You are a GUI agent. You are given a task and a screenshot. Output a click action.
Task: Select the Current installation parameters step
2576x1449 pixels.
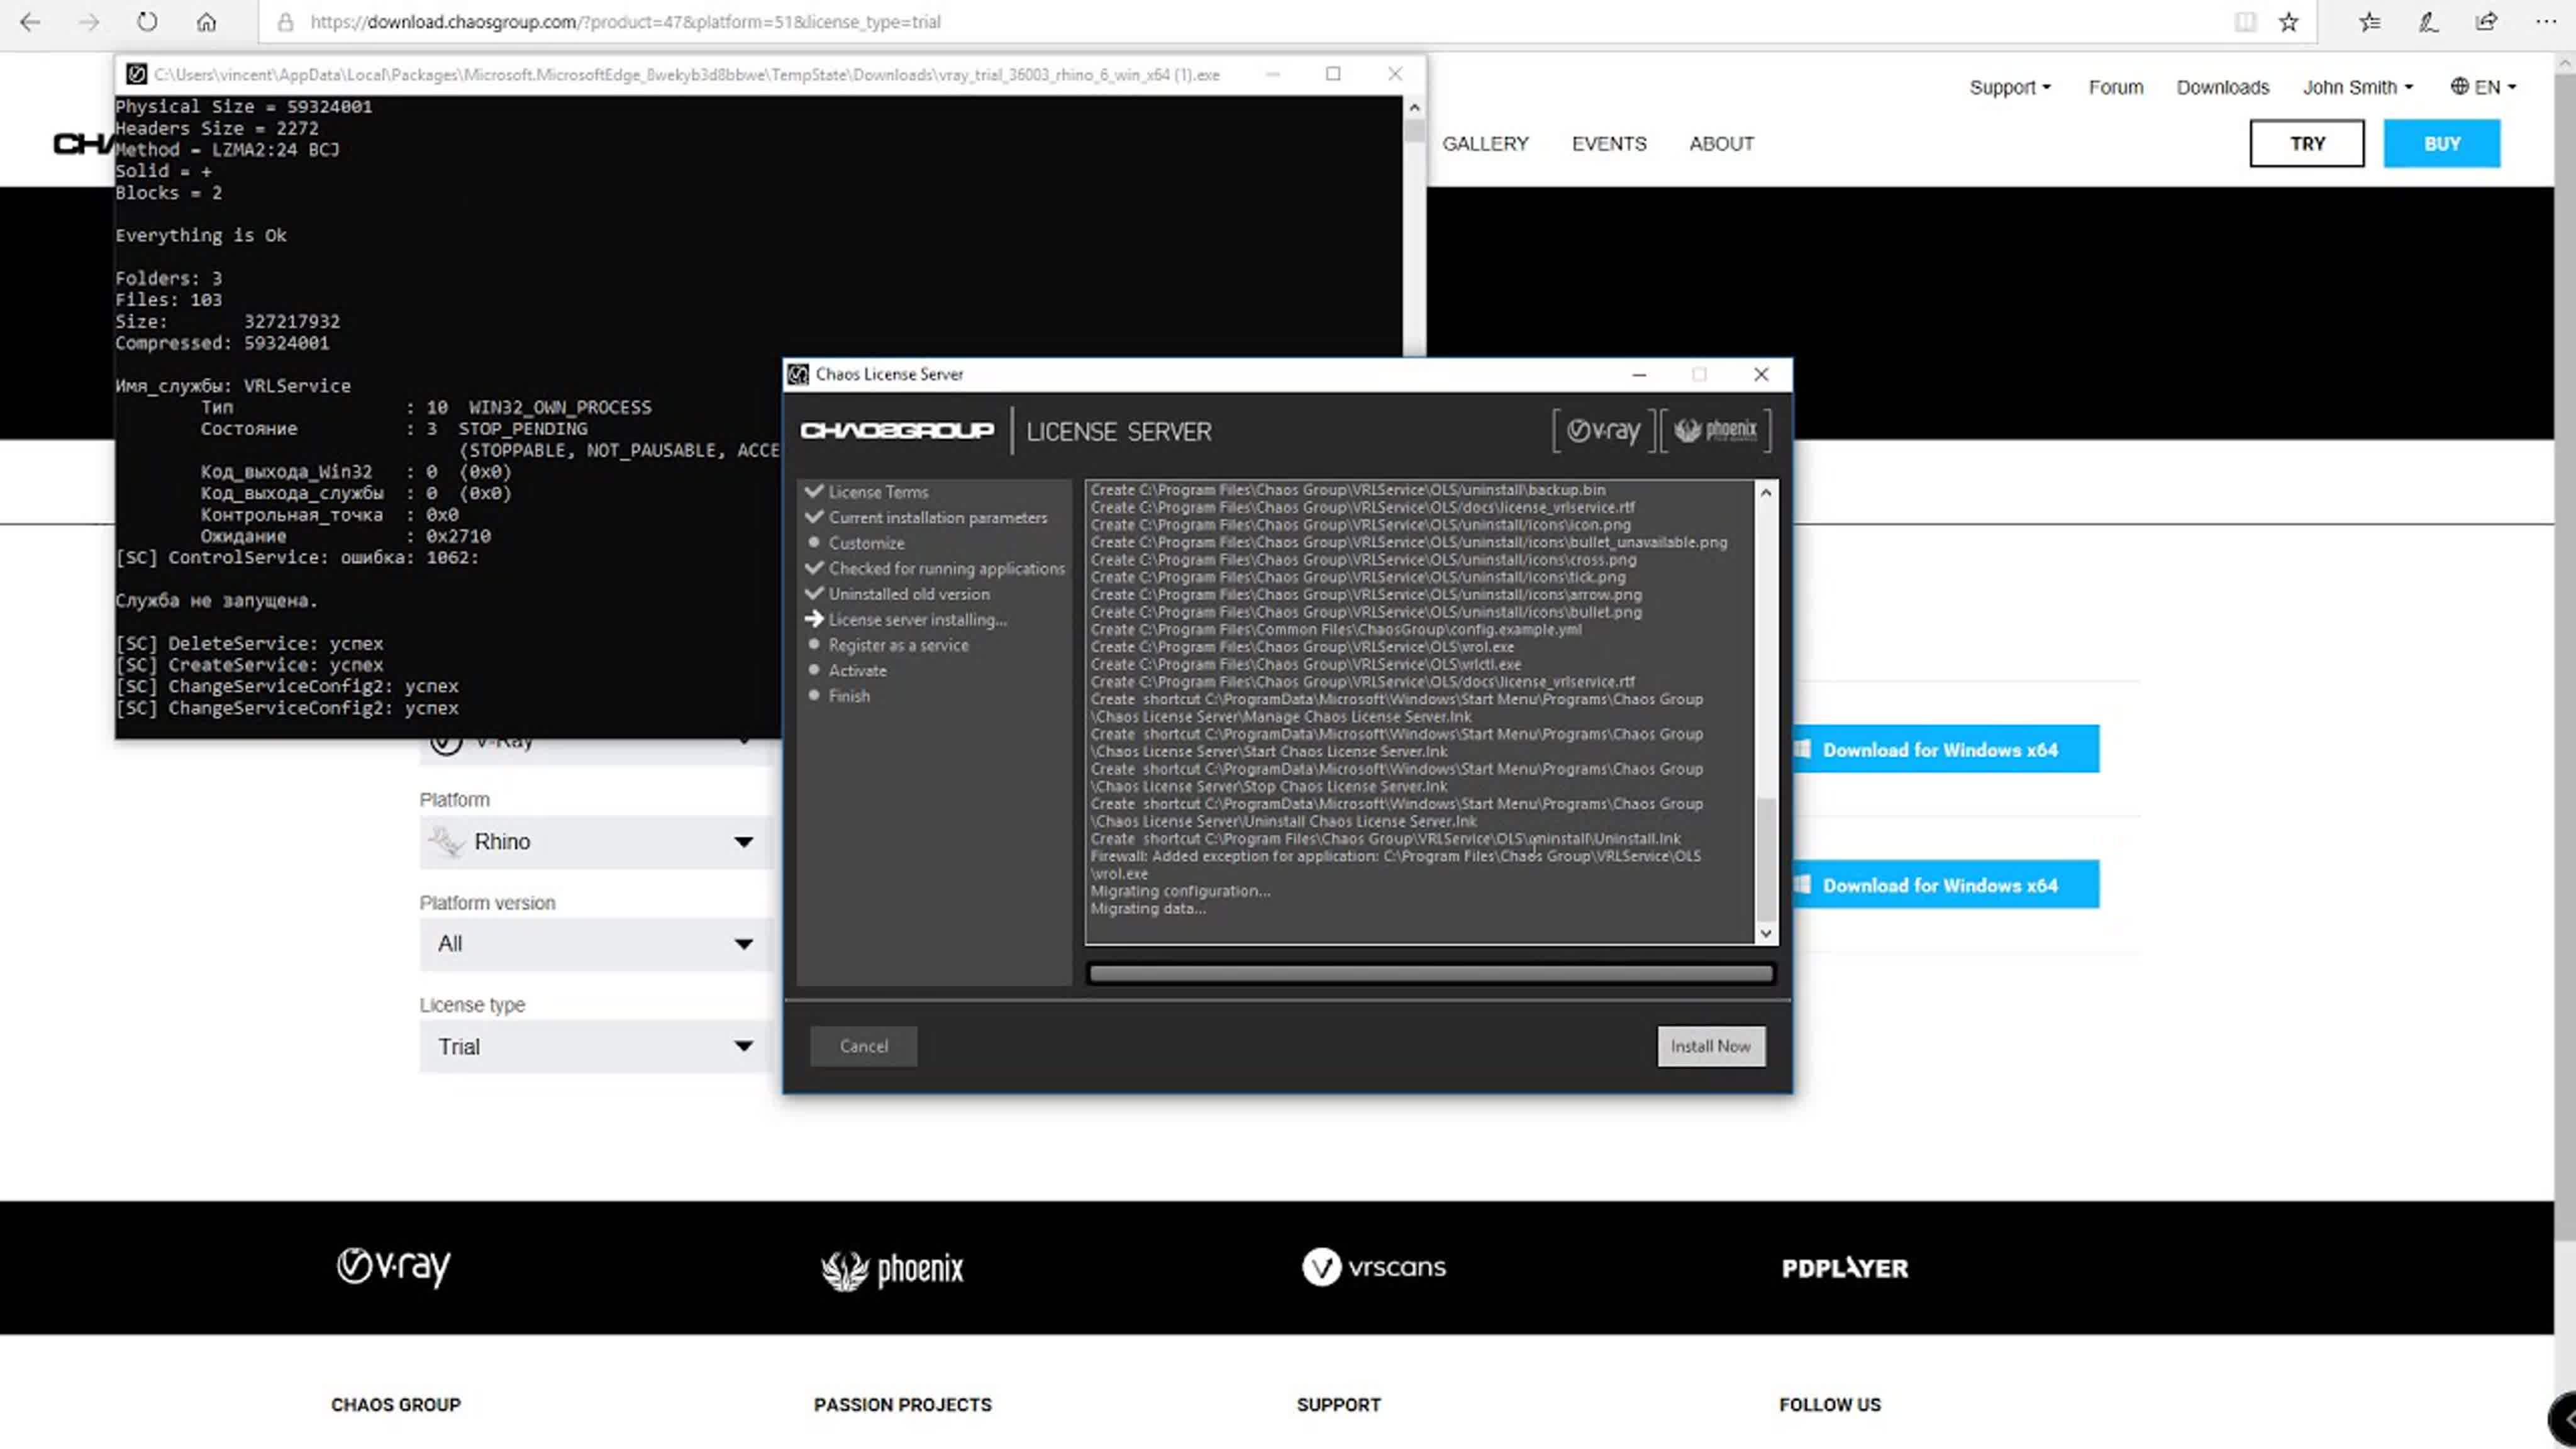click(938, 517)
